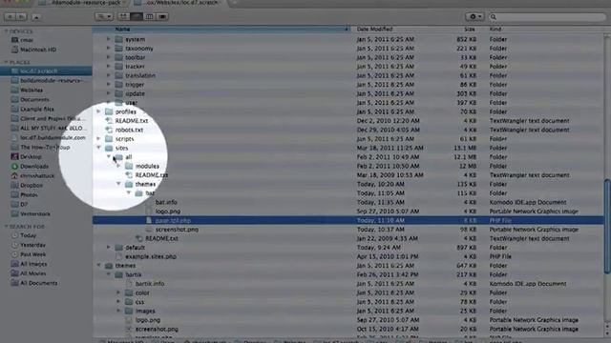Go forward with the Finder forward arrow
Viewport: 611px width, 343px height.
(x=21, y=17)
